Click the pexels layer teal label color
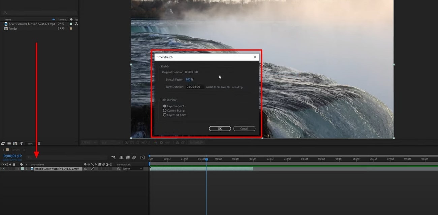 [22, 169]
